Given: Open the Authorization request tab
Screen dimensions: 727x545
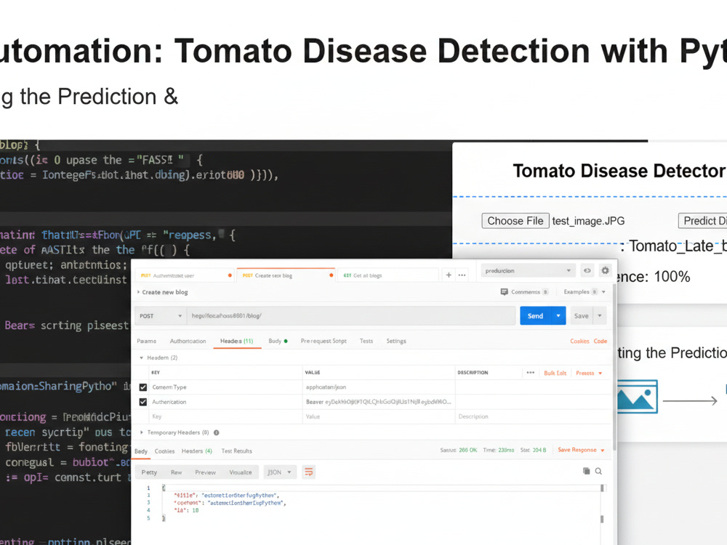Looking at the screenshot, I should coord(188,341).
